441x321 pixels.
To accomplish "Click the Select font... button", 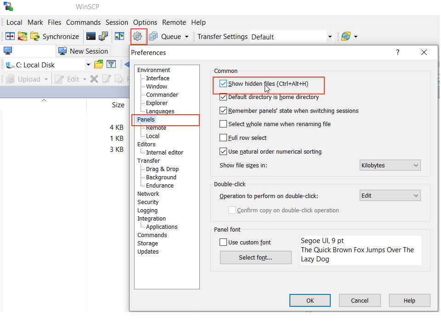I will click(256, 258).
